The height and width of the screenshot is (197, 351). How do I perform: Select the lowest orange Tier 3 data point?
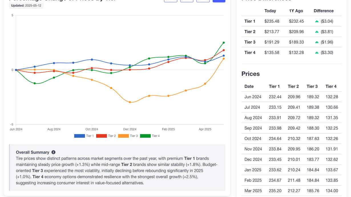130,102
